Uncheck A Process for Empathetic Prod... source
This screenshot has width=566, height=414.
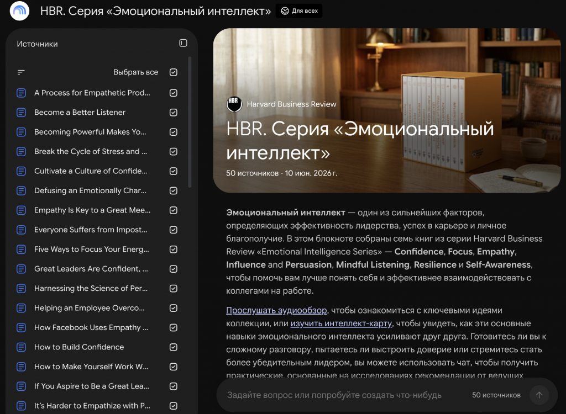pyautogui.click(x=173, y=93)
